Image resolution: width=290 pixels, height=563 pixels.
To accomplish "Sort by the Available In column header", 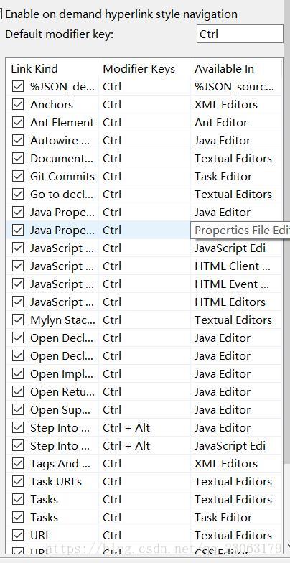I will click(224, 69).
